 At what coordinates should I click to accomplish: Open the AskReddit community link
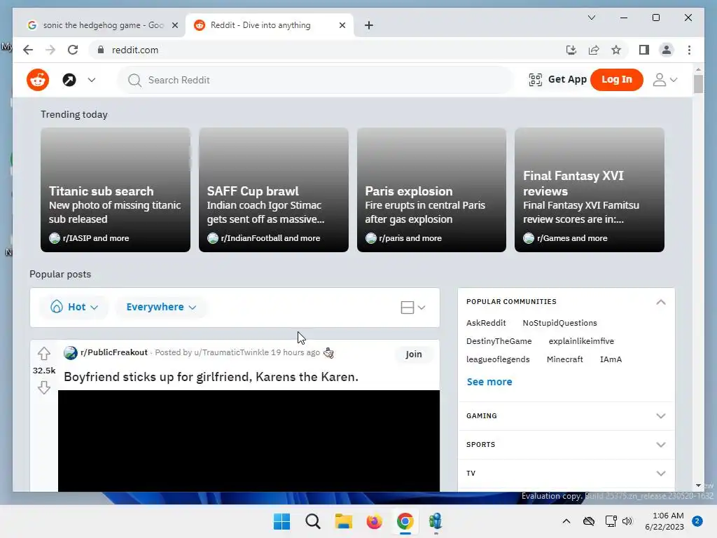click(x=486, y=323)
